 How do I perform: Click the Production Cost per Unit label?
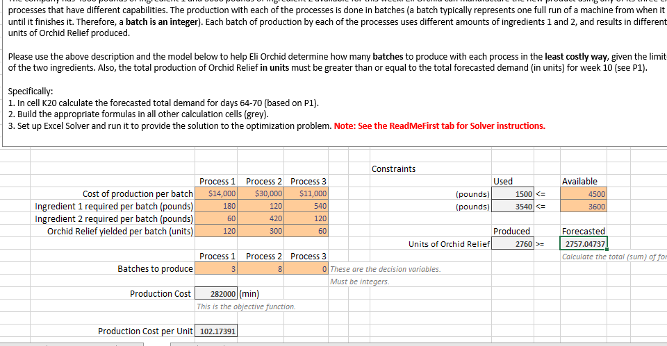coord(145,331)
